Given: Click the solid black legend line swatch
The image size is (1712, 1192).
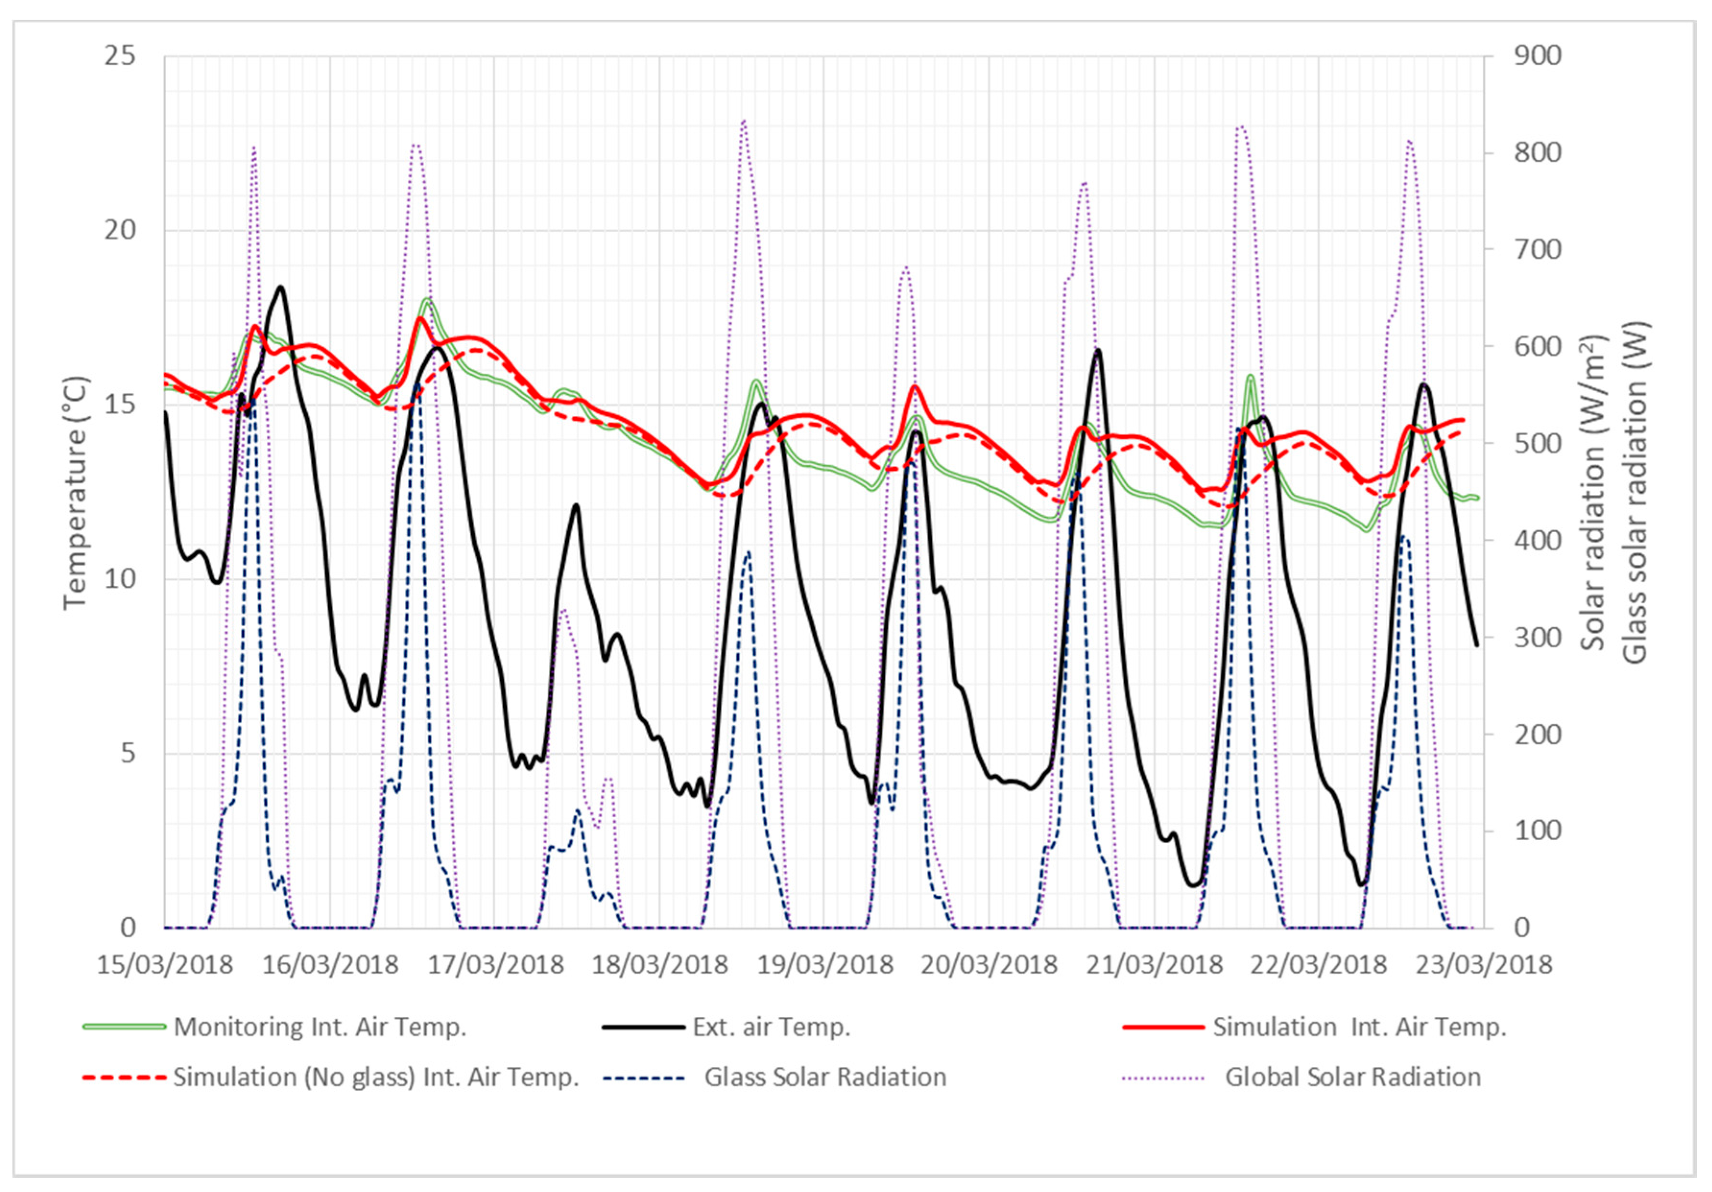Looking at the screenshot, I should pos(643,1027).
